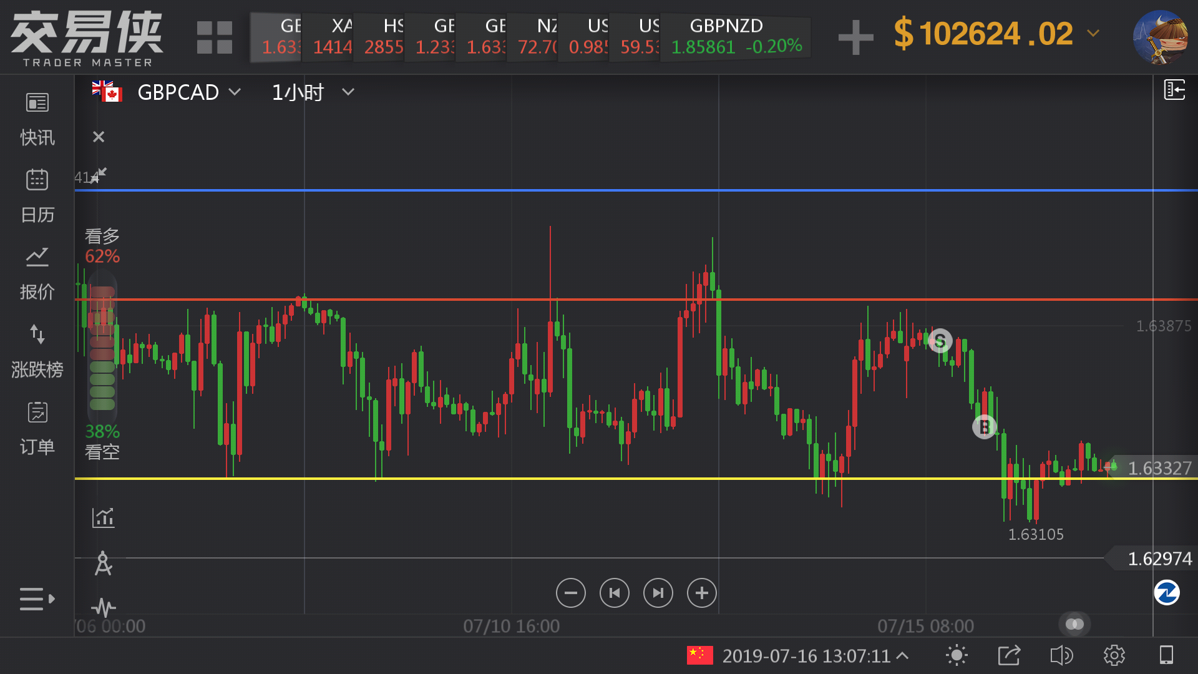Zoom out chart with minus button
This screenshot has height=674, width=1198.
pos(570,593)
